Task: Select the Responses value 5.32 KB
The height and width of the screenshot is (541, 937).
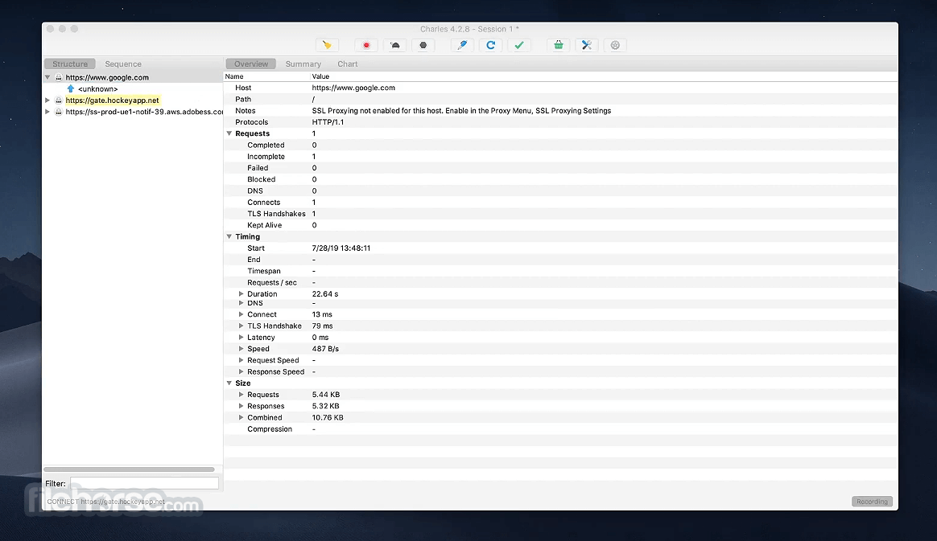Action: (x=326, y=406)
